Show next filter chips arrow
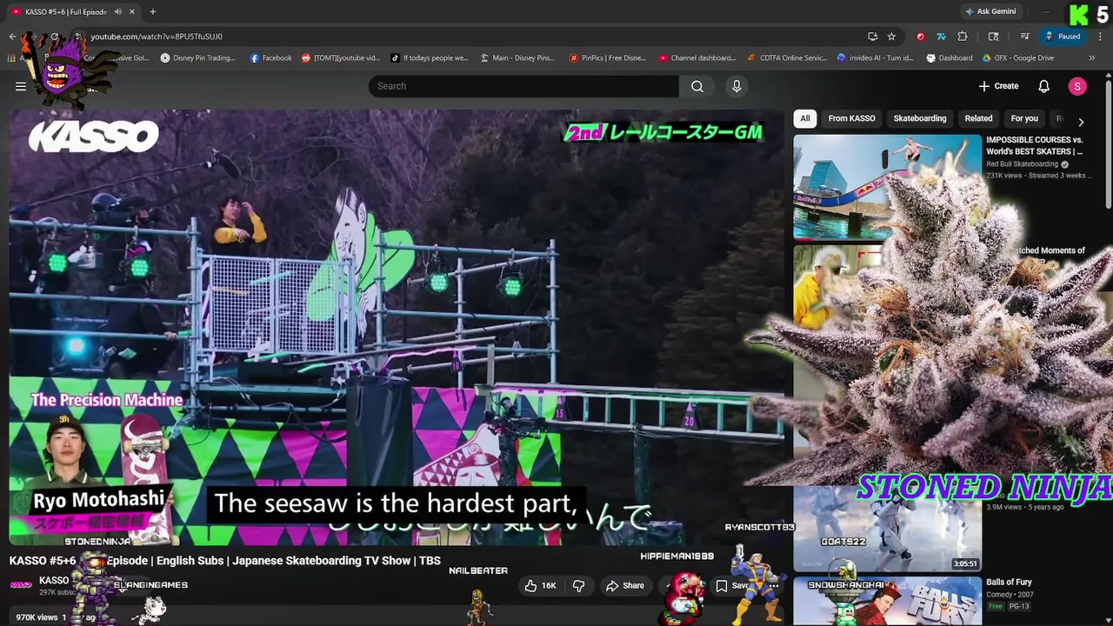The width and height of the screenshot is (1113, 626). coord(1080,122)
